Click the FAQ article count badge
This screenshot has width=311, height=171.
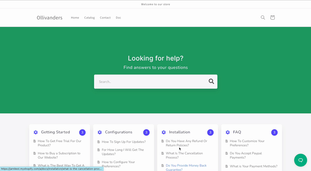coord(274,132)
